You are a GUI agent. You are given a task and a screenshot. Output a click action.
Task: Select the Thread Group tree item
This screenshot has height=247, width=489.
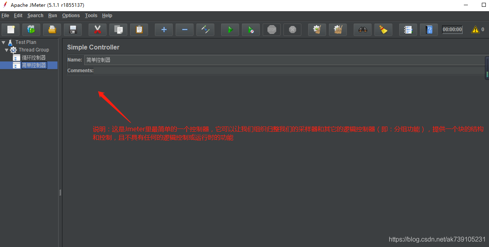pos(34,50)
